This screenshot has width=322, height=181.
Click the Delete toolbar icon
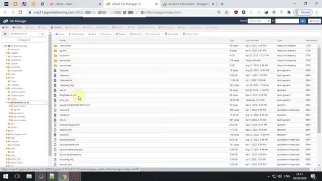coord(88,27)
